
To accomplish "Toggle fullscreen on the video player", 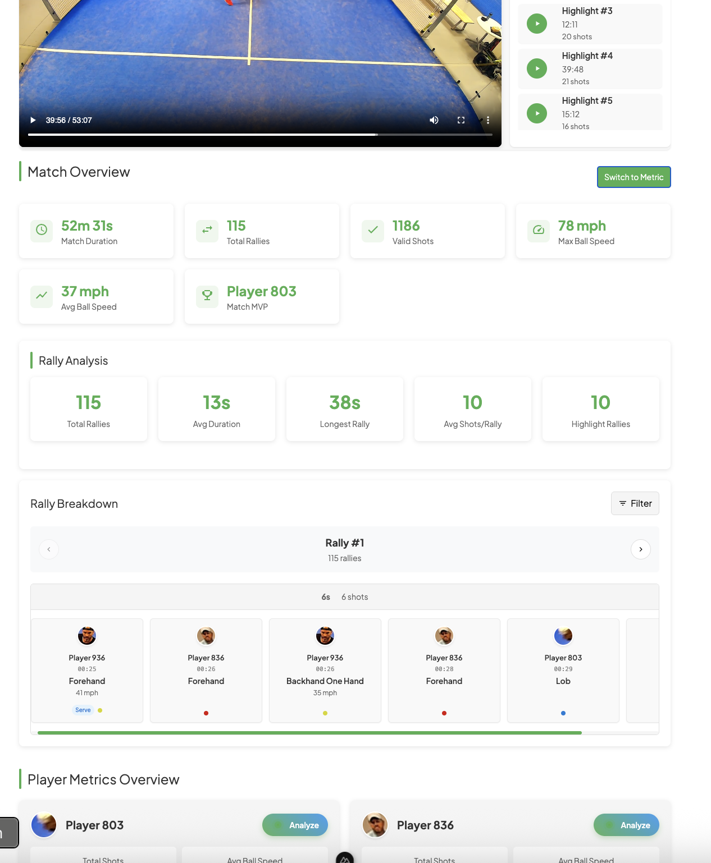I will click(x=461, y=120).
